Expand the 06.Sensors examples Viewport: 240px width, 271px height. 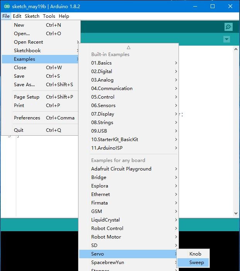[129, 105]
